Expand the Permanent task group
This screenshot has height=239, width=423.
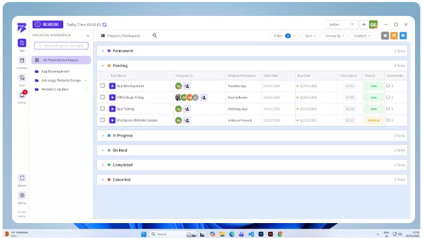coord(103,51)
